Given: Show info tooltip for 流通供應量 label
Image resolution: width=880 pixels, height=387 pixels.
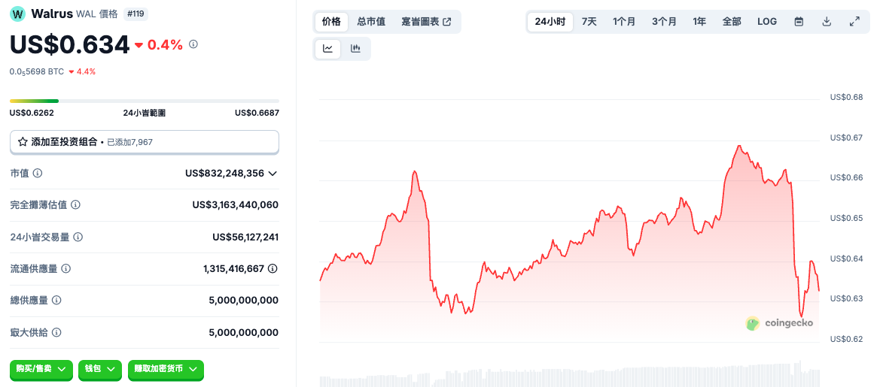Looking at the screenshot, I should coord(65,269).
